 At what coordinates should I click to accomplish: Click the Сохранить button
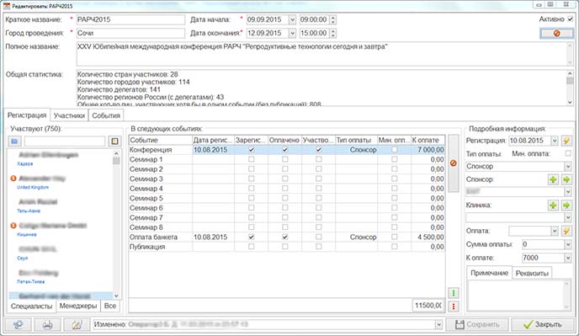point(477,324)
